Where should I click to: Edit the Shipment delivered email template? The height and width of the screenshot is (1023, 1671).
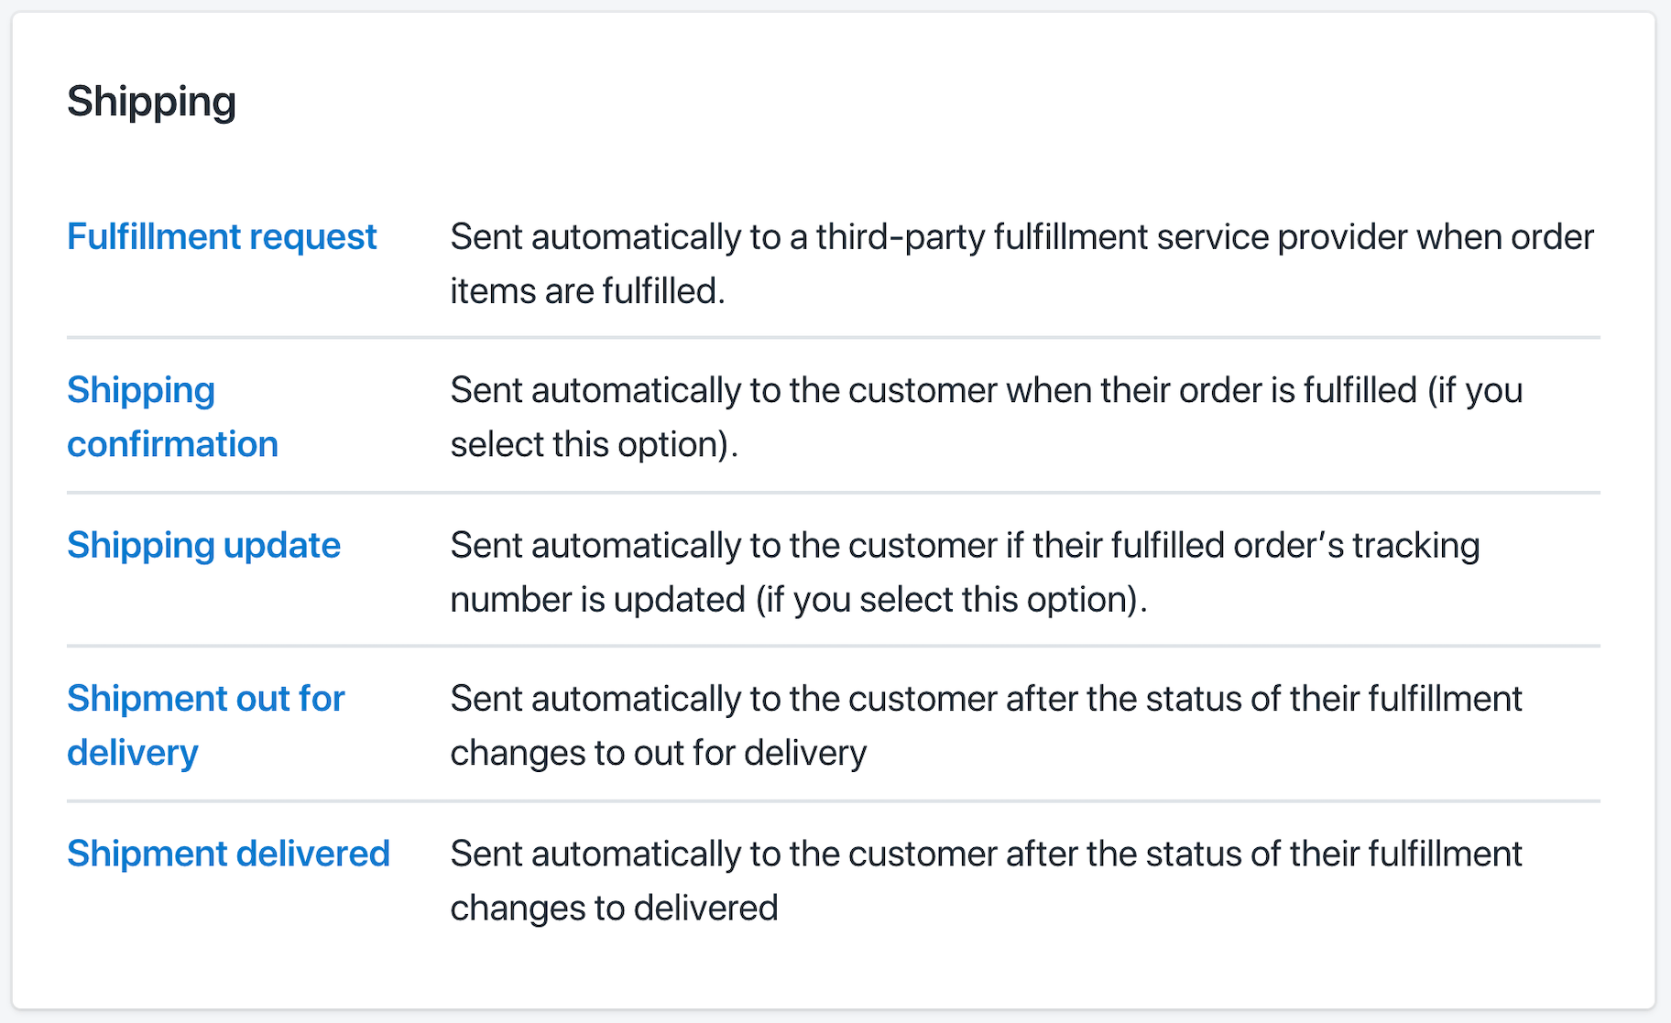[x=227, y=853]
